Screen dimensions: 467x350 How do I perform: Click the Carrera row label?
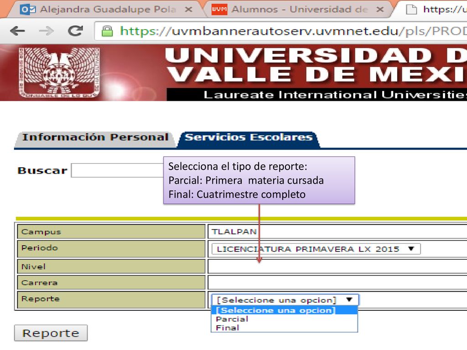click(111, 283)
